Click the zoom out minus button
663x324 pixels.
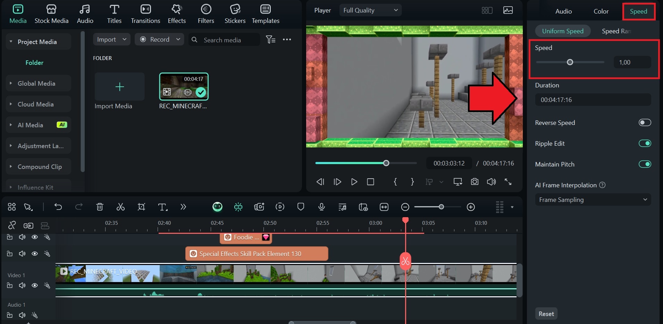click(405, 207)
